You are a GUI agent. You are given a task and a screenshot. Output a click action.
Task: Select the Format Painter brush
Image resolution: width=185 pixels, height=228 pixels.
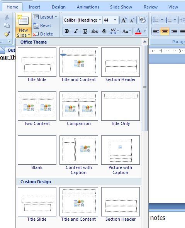[7, 34]
